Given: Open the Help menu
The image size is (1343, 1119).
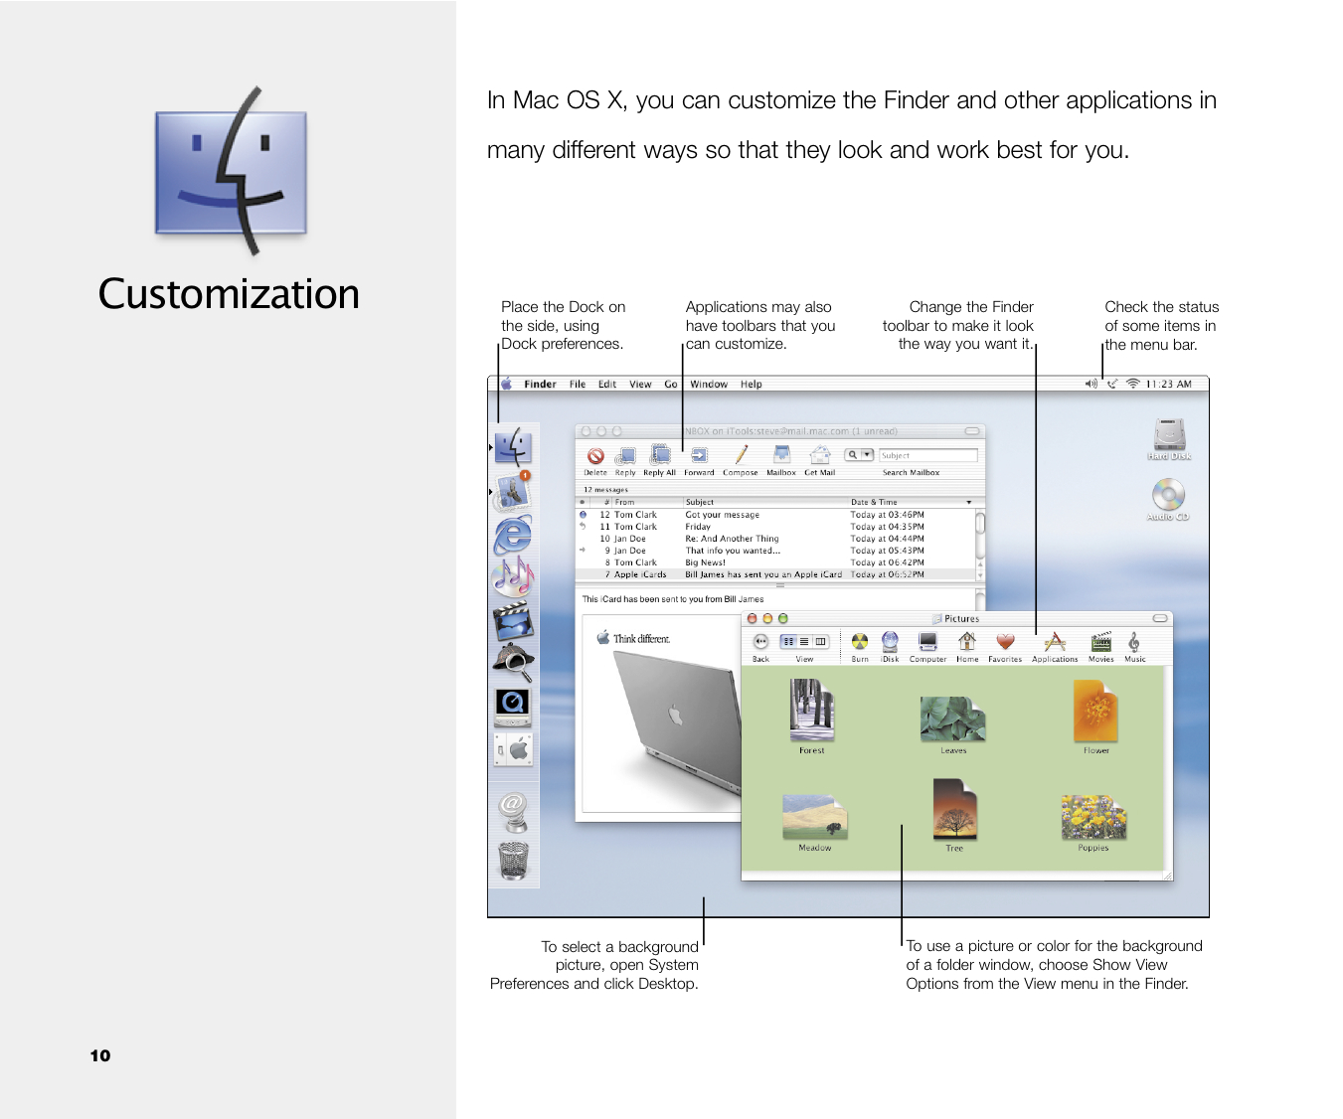Looking at the screenshot, I should (751, 384).
